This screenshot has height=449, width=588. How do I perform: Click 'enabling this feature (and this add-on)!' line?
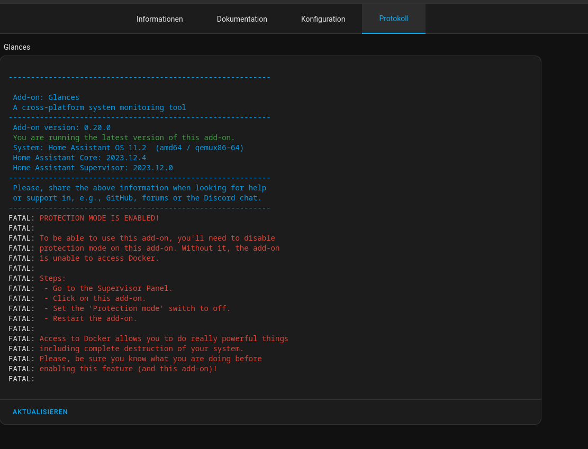coord(128,369)
